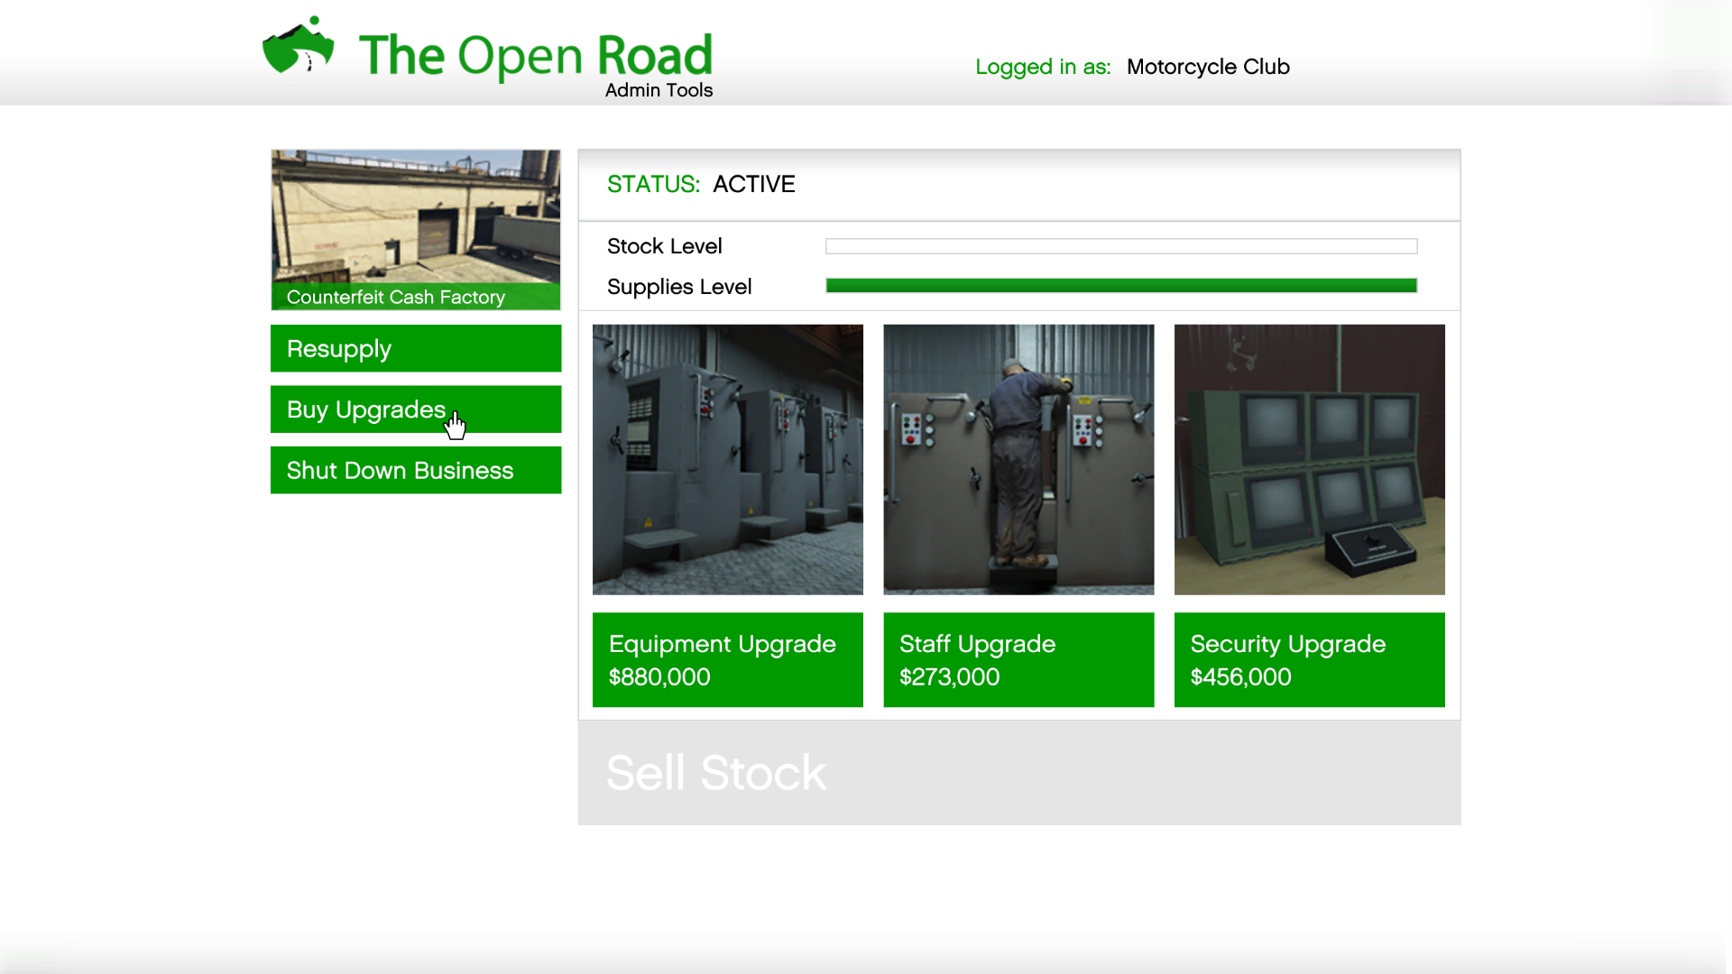Click the Supplies Level label

678,287
